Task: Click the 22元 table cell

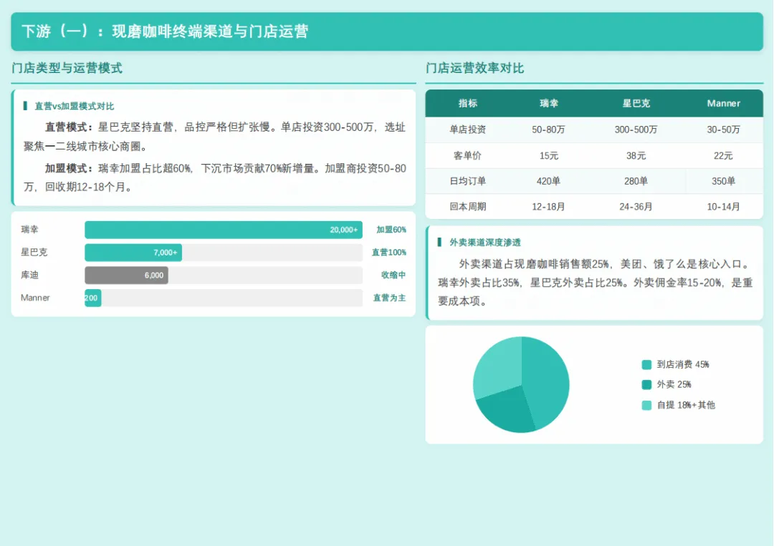Action: point(723,156)
